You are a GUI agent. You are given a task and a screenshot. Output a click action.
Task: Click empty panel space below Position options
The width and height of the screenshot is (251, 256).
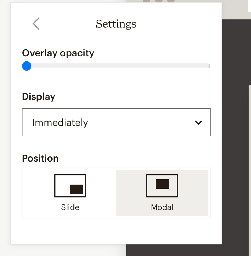[x=116, y=231]
